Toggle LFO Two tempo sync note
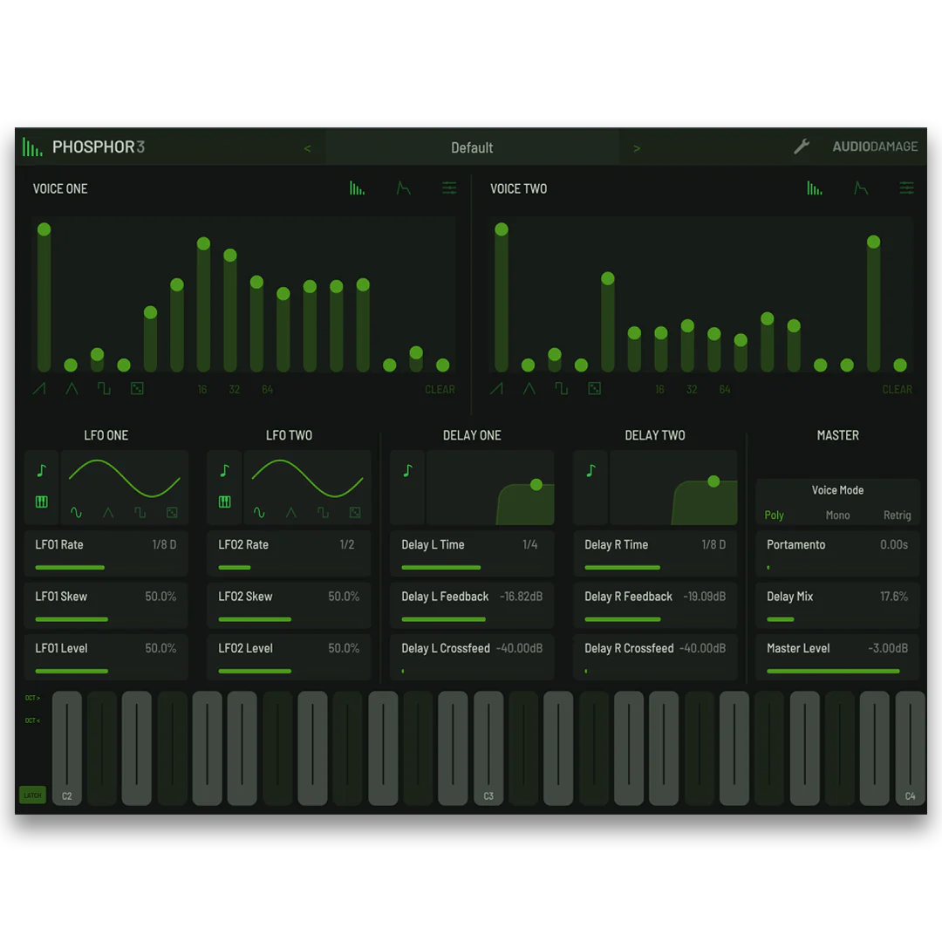The image size is (942, 942). click(x=225, y=470)
